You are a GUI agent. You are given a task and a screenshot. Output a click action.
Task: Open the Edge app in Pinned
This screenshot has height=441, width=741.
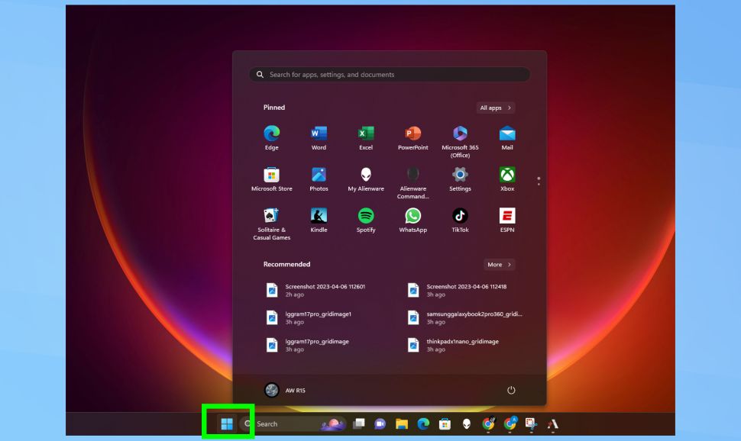[271, 138]
